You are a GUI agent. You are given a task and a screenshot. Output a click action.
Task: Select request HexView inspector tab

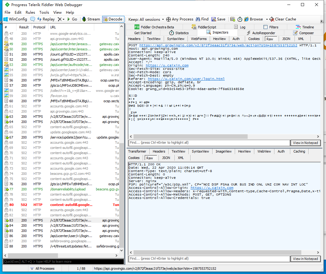coord(219,39)
